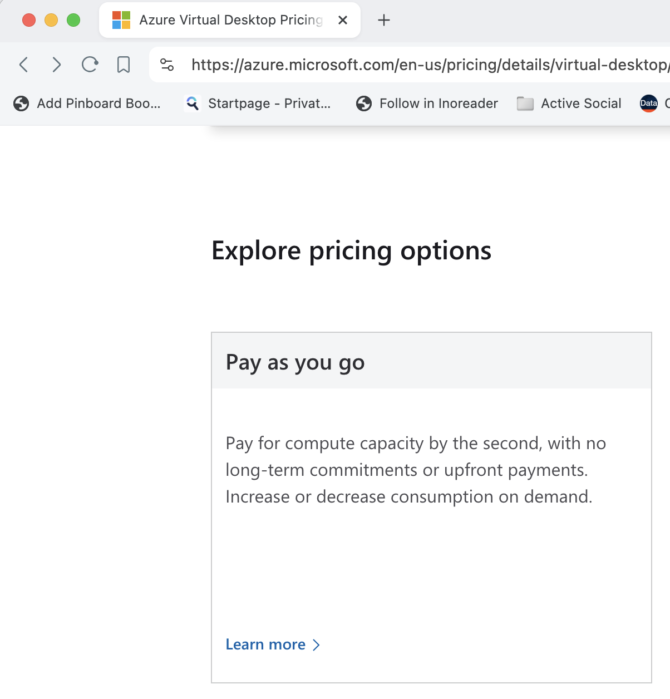Click the Follow in Inoreader bookmark
This screenshot has height=699, width=670.
427,104
